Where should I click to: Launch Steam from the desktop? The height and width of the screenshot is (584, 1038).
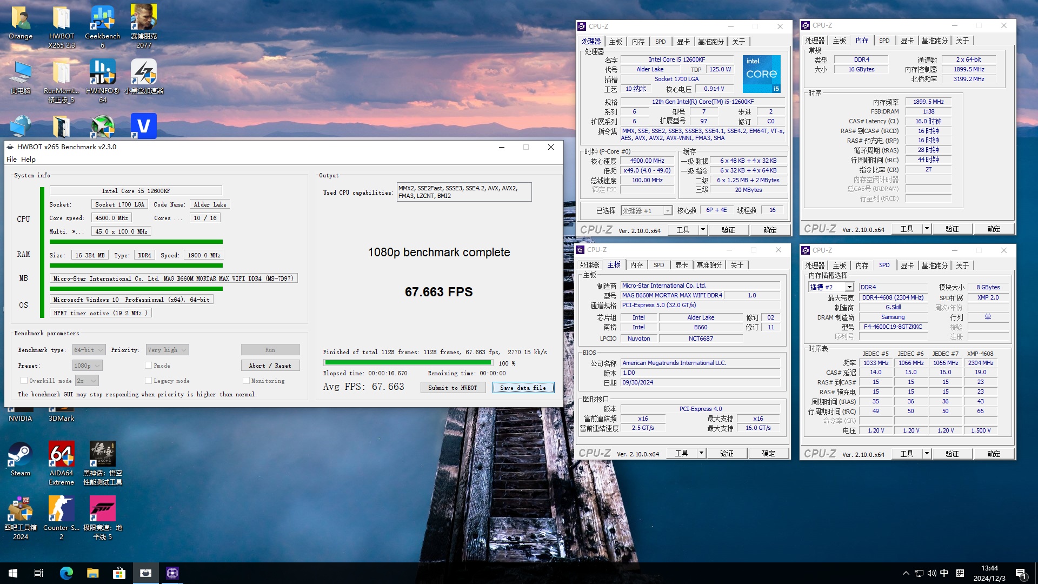21,460
